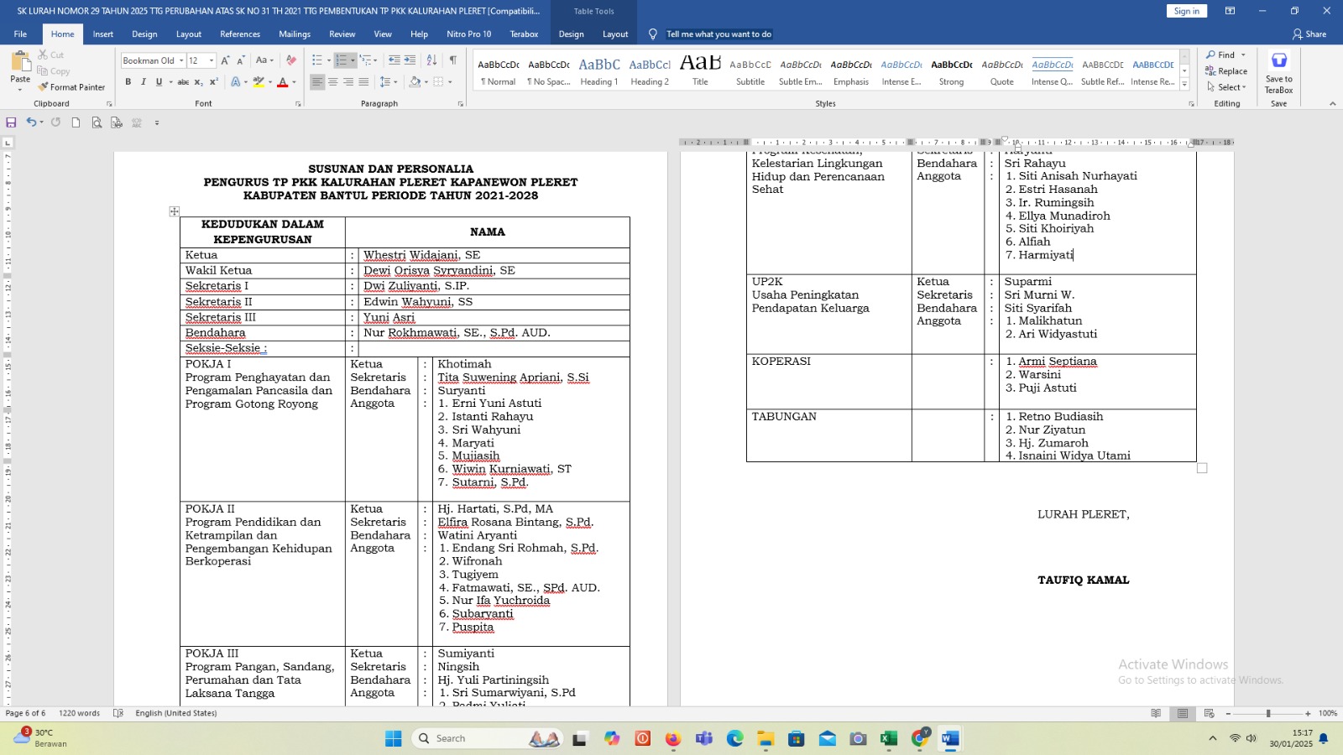Click the Windows taskbar Search box

(x=489, y=738)
